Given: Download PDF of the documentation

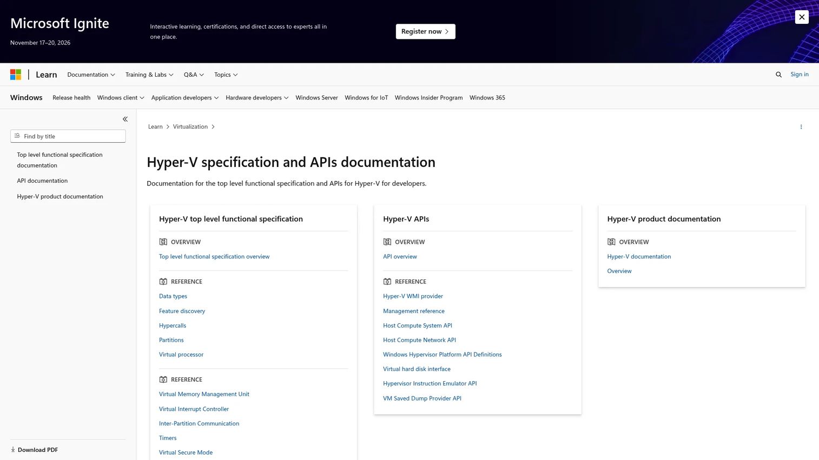Looking at the screenshot, I should (x=34, y=450).
